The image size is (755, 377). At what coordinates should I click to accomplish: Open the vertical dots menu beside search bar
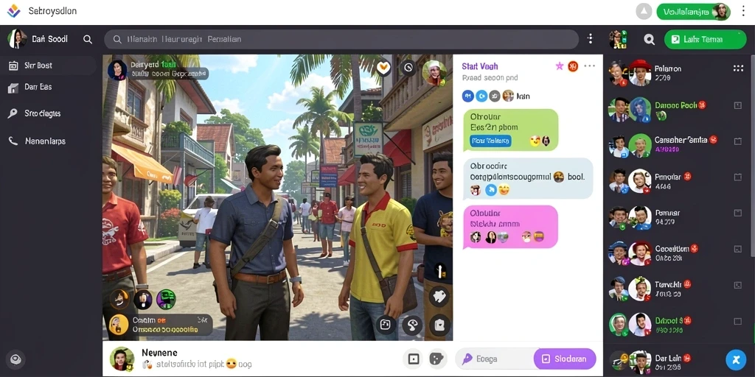pyautogui.click(x=591, y=39)
